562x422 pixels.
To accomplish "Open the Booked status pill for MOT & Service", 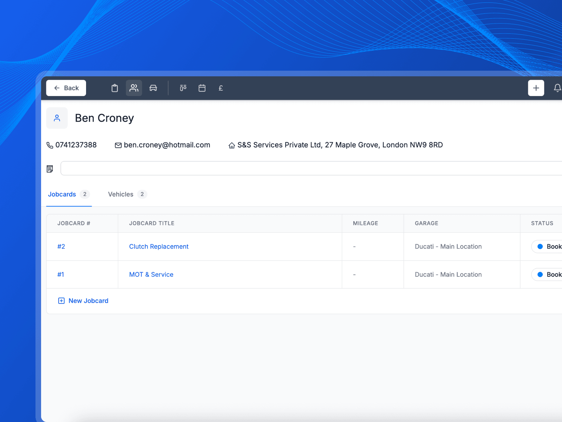I will tap(548, 274).
